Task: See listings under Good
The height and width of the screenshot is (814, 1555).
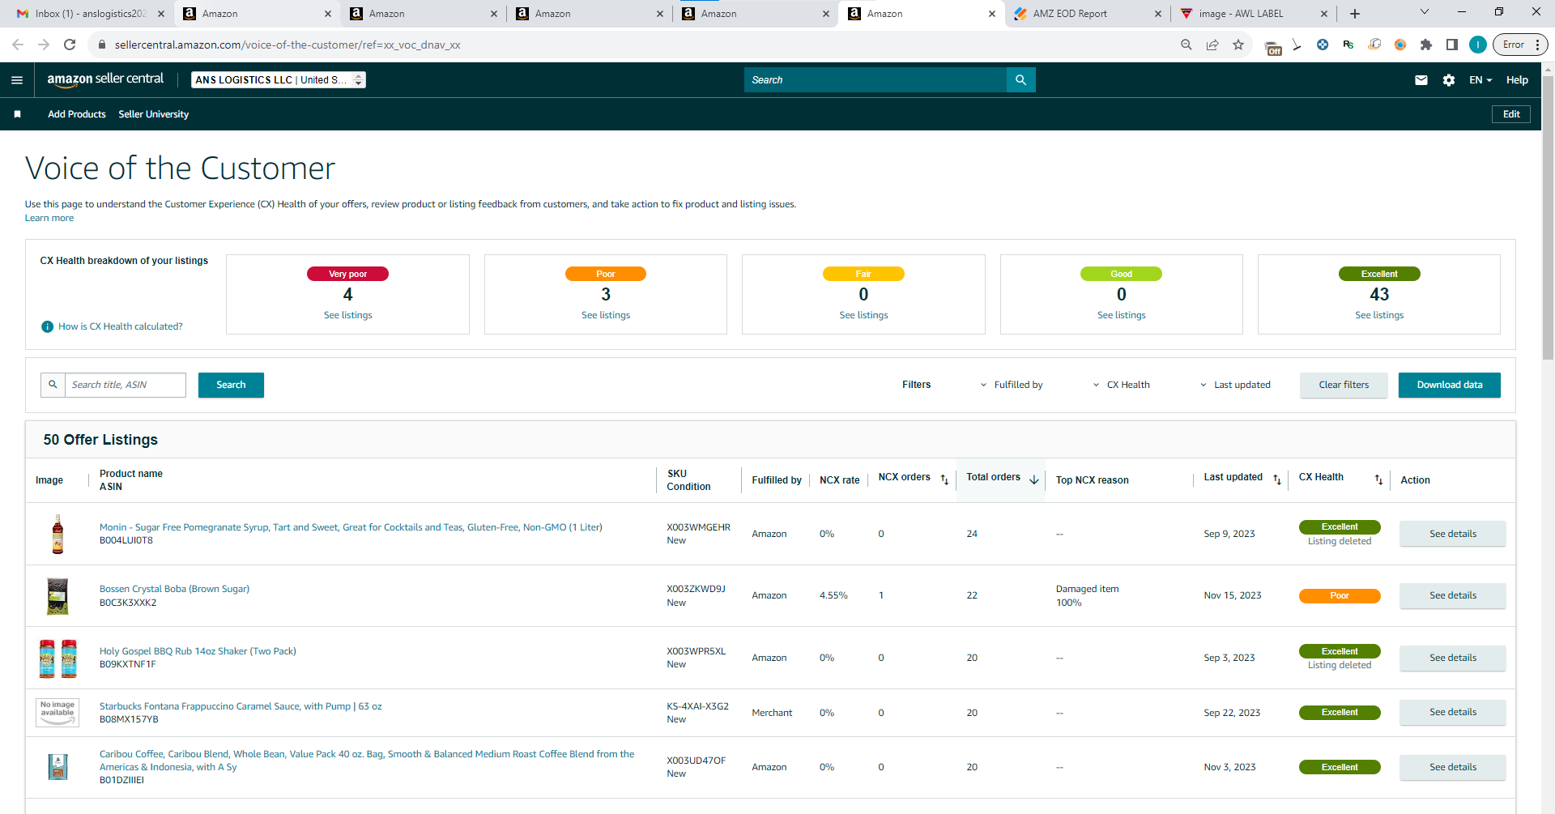Action: click(1122, 315)
